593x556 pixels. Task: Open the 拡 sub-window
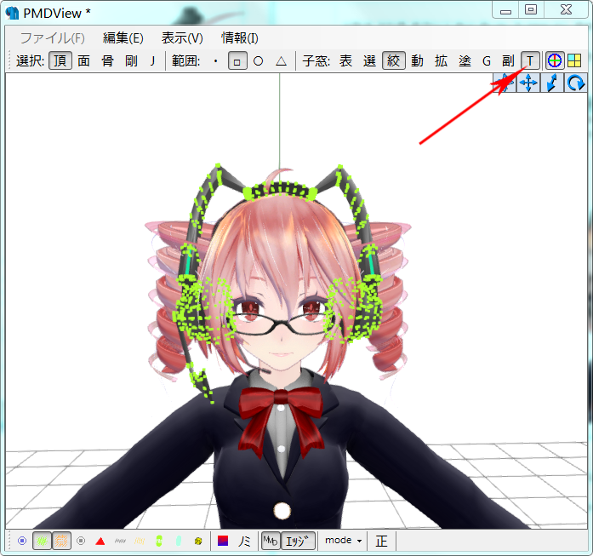[x=441, y=61]
